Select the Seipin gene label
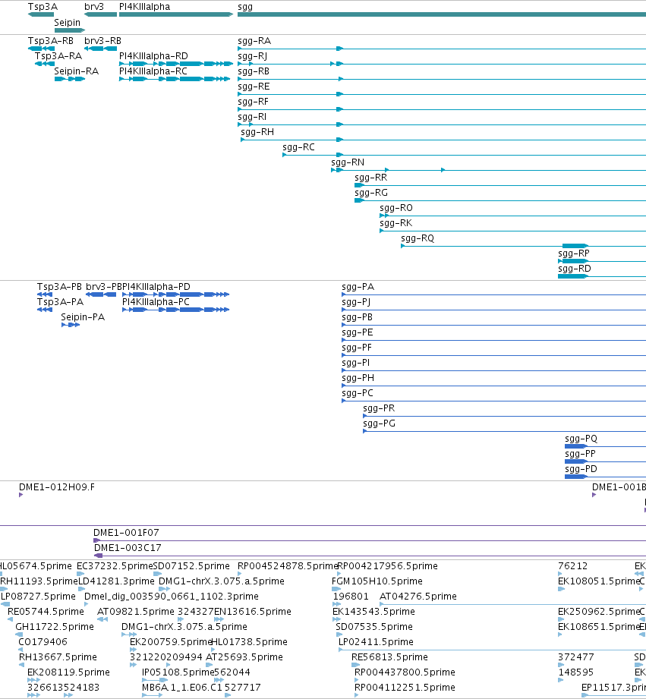The image size is (646, 699). tap(68, 22)
